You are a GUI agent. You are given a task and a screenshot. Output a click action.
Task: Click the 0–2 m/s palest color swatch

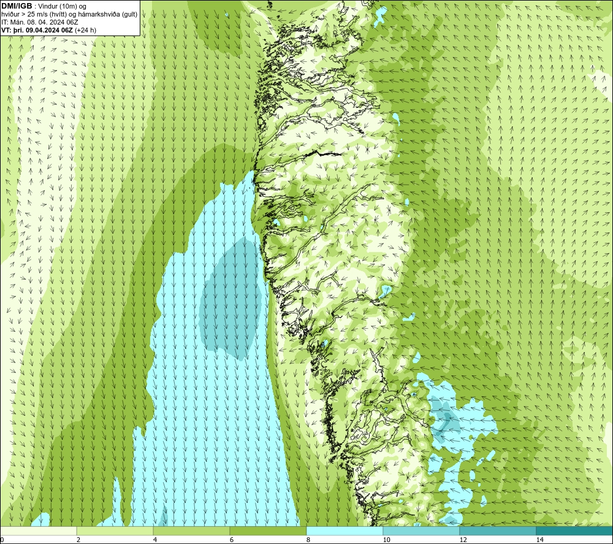click(38, 531)
